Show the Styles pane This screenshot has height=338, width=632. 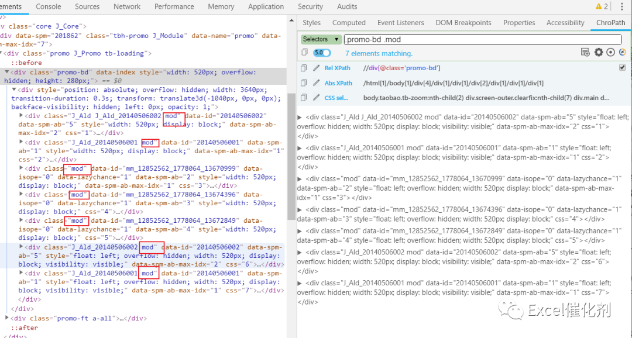point(311,23)
